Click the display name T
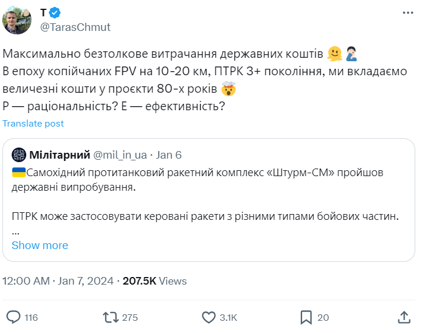The width and height of the screenshot is (424, 333). click(x=43, y=13)
